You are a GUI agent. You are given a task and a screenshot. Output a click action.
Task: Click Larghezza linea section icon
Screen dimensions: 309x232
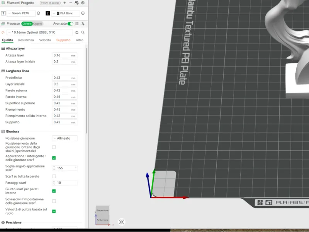[x=3, y=71]
